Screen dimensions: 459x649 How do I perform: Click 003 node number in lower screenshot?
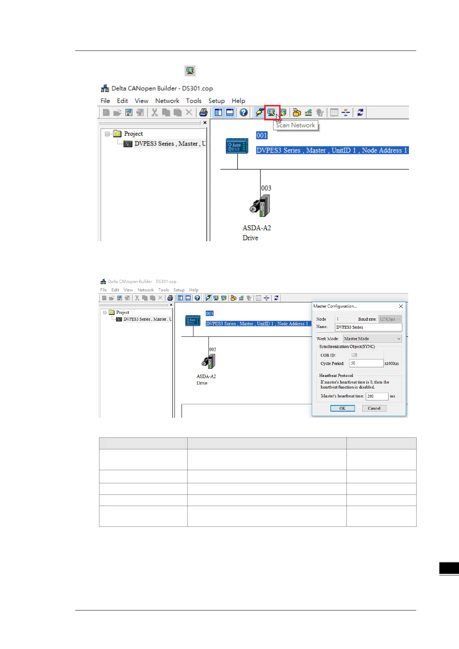[x=213, y=350]
